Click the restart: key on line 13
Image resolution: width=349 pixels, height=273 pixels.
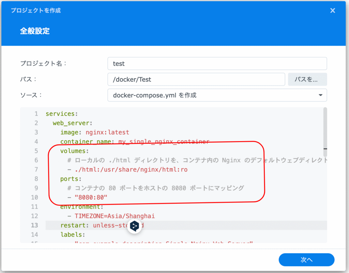point(72,225)
